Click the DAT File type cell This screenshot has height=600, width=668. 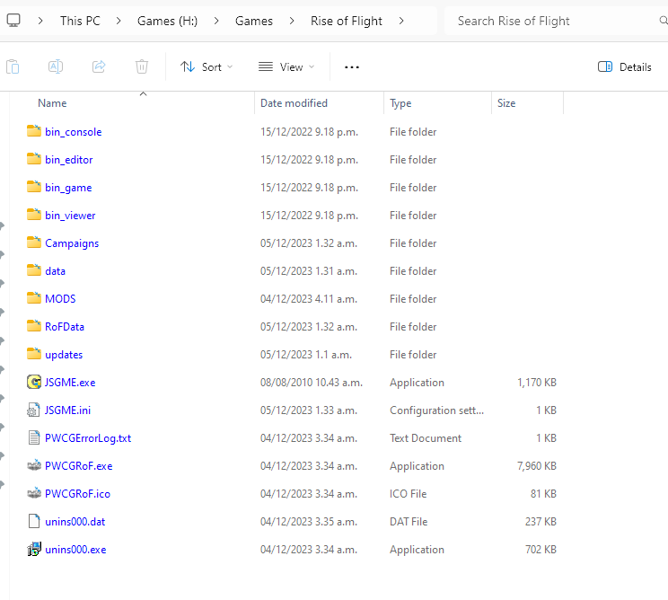click(x=409, y=522)
